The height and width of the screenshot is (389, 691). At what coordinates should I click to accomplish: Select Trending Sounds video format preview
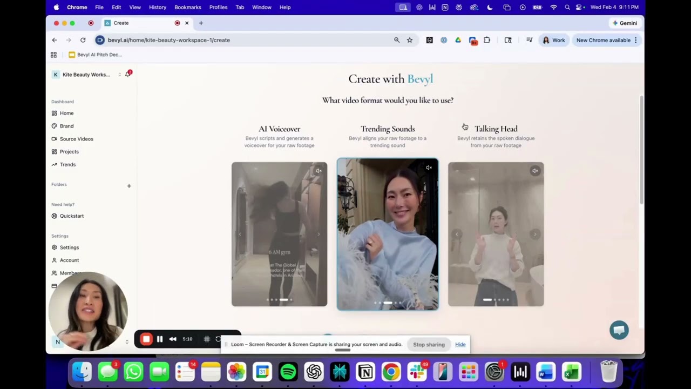pos(388,234)
